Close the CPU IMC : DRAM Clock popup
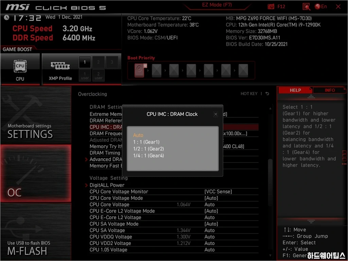This screenshot has width=348, height=261. [x=215, y=114]
